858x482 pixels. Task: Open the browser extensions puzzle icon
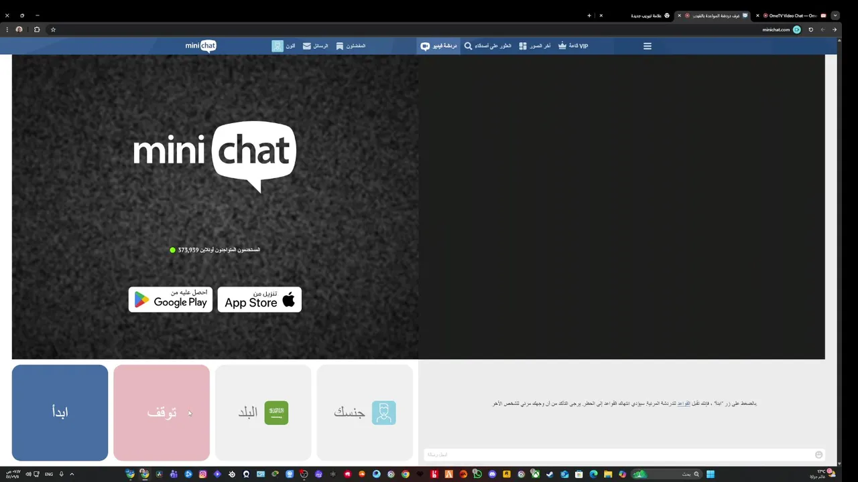coord(37,29)
